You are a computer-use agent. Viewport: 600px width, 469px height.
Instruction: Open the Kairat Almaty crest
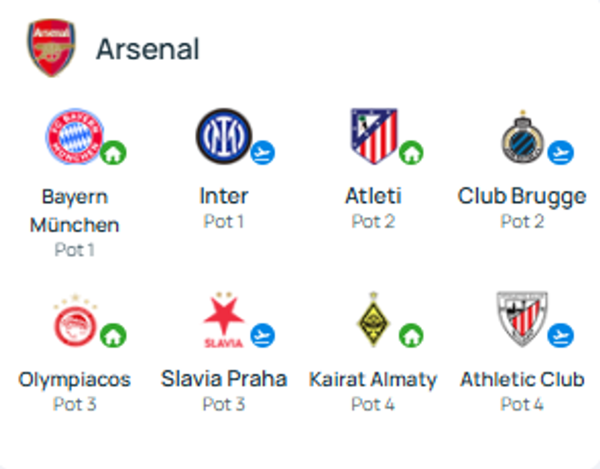click(373, 320)
